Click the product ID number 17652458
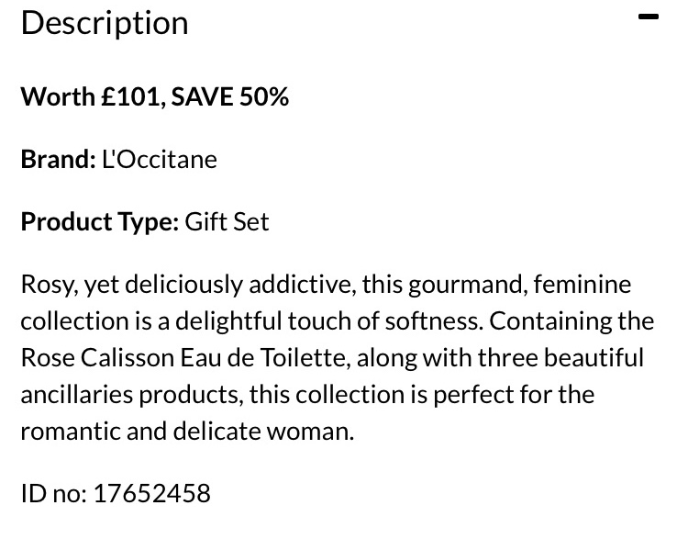The height and width of the screenshot is (539, 688). [151, 493]
